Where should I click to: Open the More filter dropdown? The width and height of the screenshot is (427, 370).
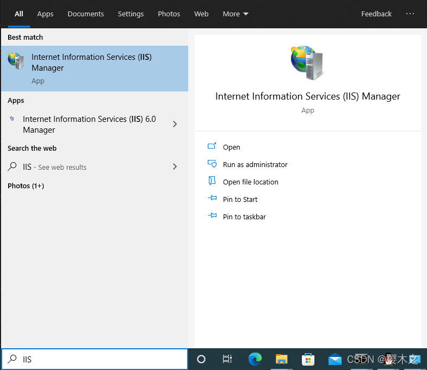(x=236, y=14)
